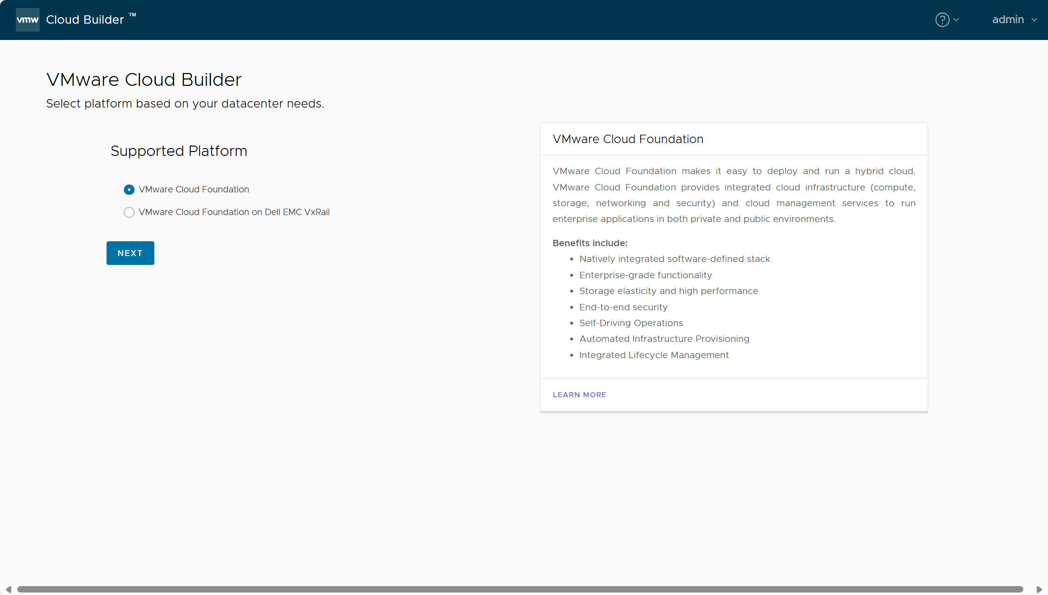Screen dimensions: 1048x595
Task: Expand the help menu chevron
Action: (x=956, y=20)
